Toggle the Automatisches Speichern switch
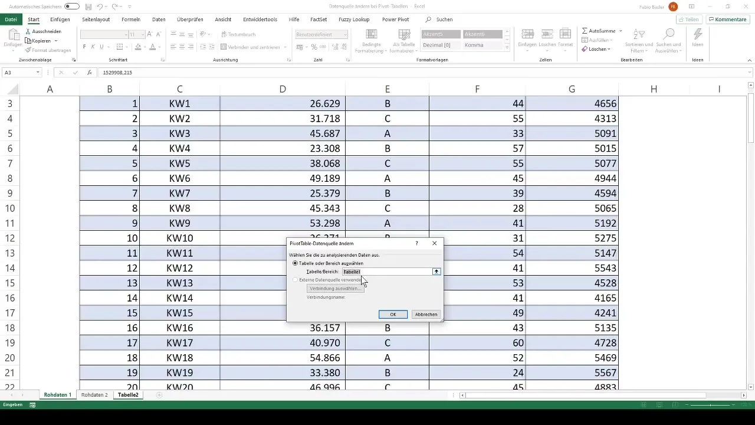The width and height of the screenshot is (755, 425). (72, 6)
